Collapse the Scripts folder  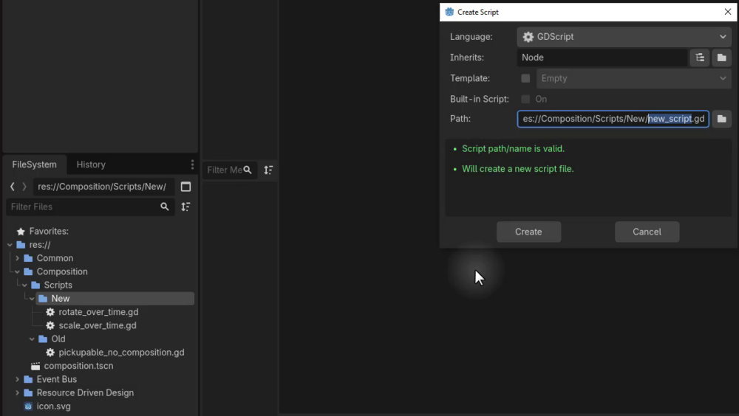point(24,285)
